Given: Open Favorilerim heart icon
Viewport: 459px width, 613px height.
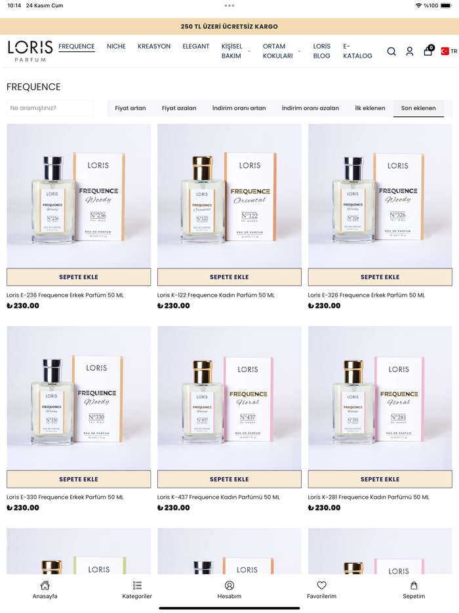Looking at the screenshot, I should pos(321,585).
